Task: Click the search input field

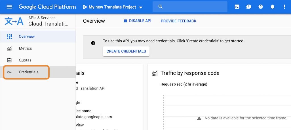Action: 190,7
